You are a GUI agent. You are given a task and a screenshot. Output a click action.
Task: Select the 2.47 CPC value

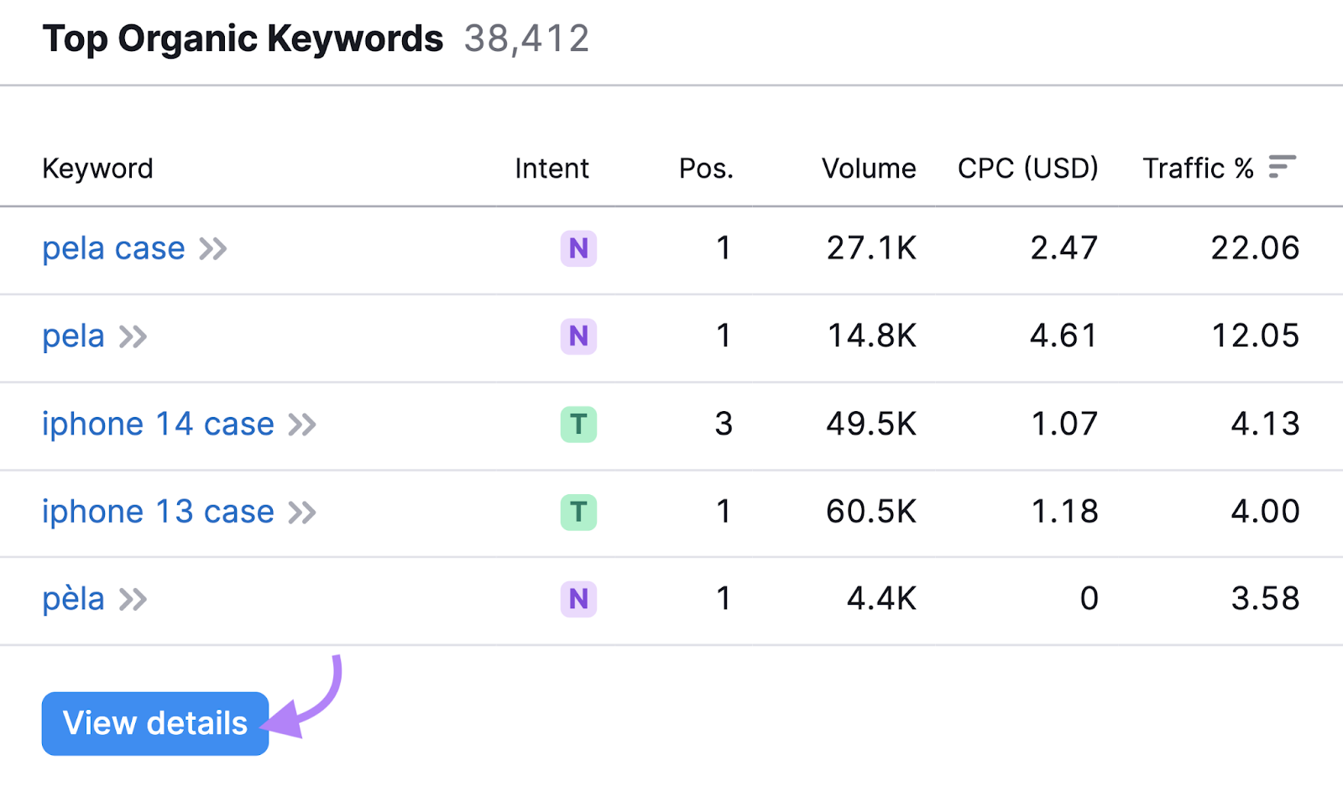[1064, 248]
